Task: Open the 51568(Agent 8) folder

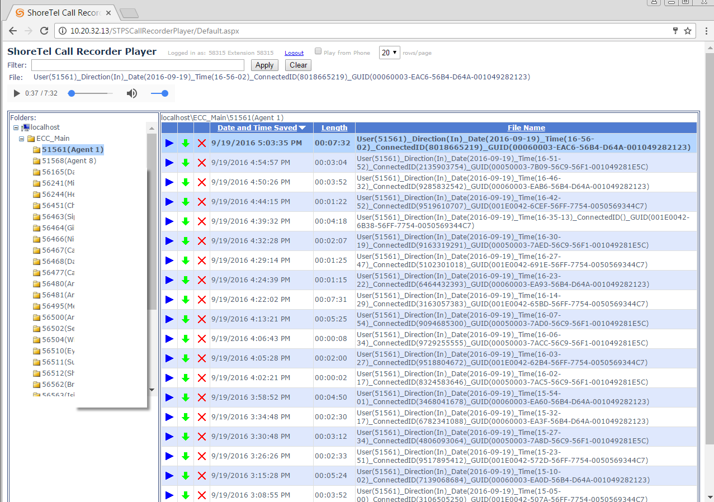Action: pos(69,161)
